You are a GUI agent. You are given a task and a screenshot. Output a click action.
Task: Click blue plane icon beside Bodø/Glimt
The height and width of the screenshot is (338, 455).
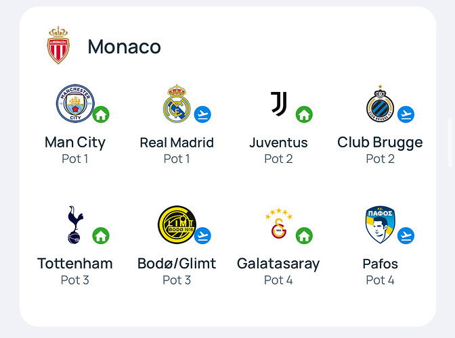click(x=202, y=236)
